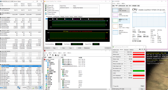Select CPU performance thumbnail in Task Manager
The width and height of the screenshot is (168, 90).
tap(115, 10)
